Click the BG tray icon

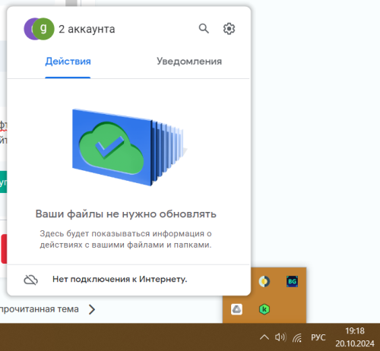[292, 281]
